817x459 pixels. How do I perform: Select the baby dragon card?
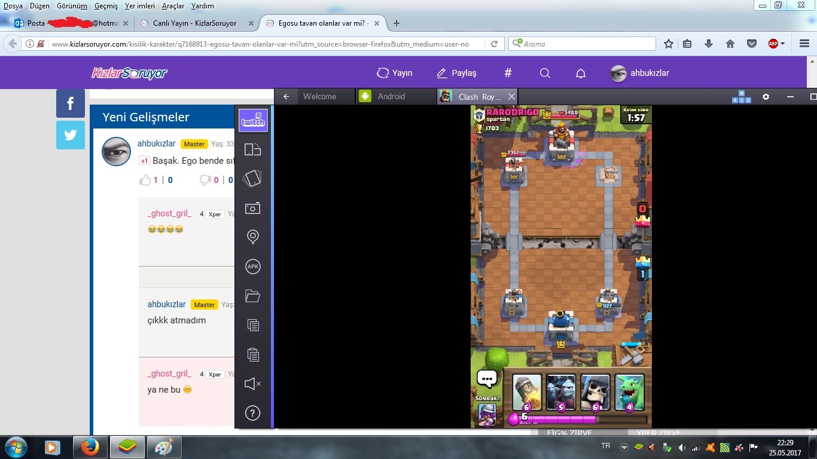(x=629, y=392)
